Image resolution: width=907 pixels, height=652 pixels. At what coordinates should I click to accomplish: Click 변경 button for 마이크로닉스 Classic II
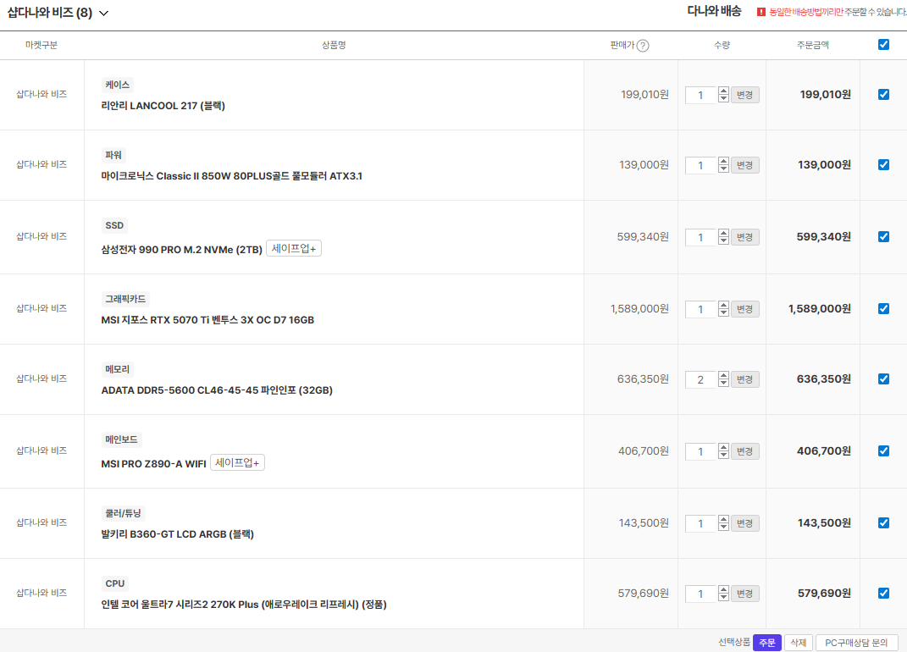(745, 165)
